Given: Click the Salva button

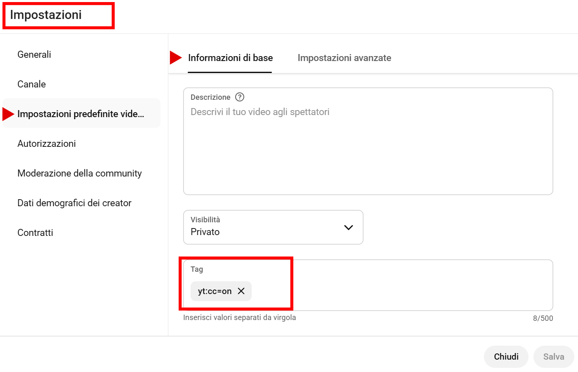Looking at the screenshot, I should click(x=554, y=357).
